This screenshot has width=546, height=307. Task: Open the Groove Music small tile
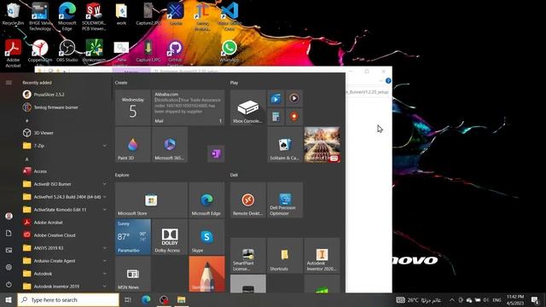(x=294, y=99)
